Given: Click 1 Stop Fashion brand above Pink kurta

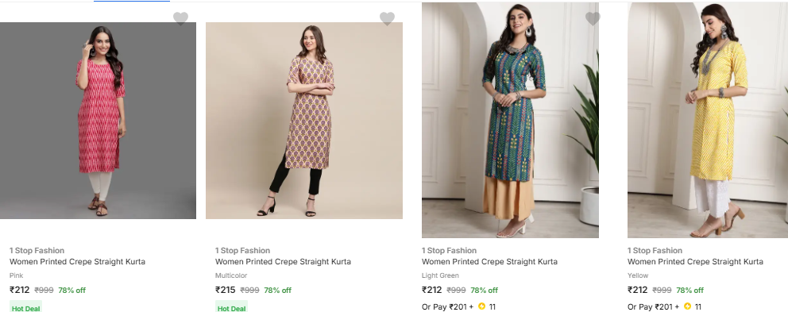Looking at the screenshot, I should 37,250.
